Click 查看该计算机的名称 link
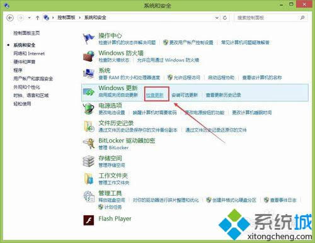The width and height of the screenshot is (315, 243). pyautogui.click(x=262, y=77)
